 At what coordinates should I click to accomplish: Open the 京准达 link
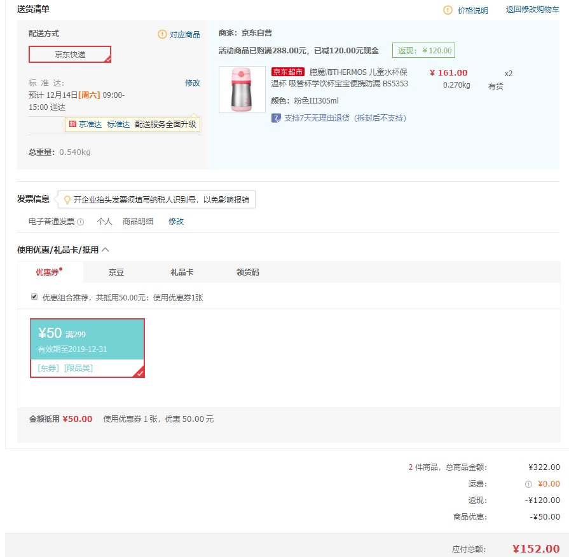pos(90,124)
